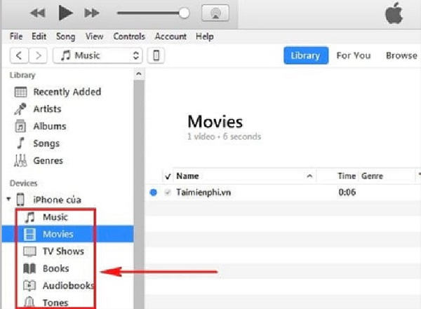Collapse the iPhone device tree

[x=8, y=200]
